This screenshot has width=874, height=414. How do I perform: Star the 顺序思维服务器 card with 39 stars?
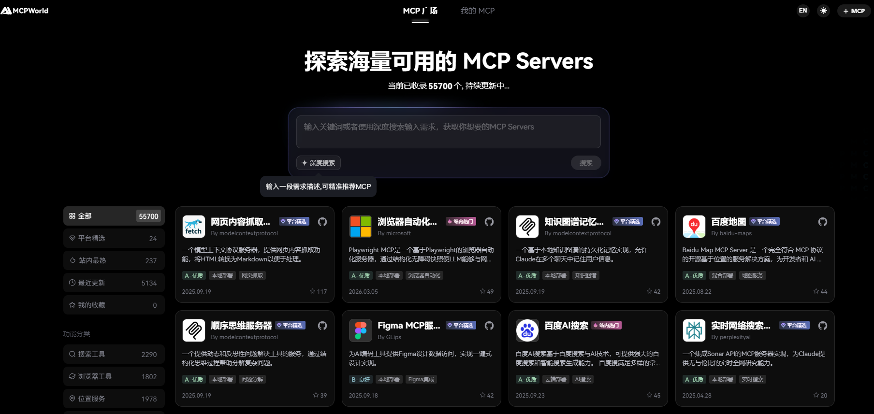coord(316,395)
